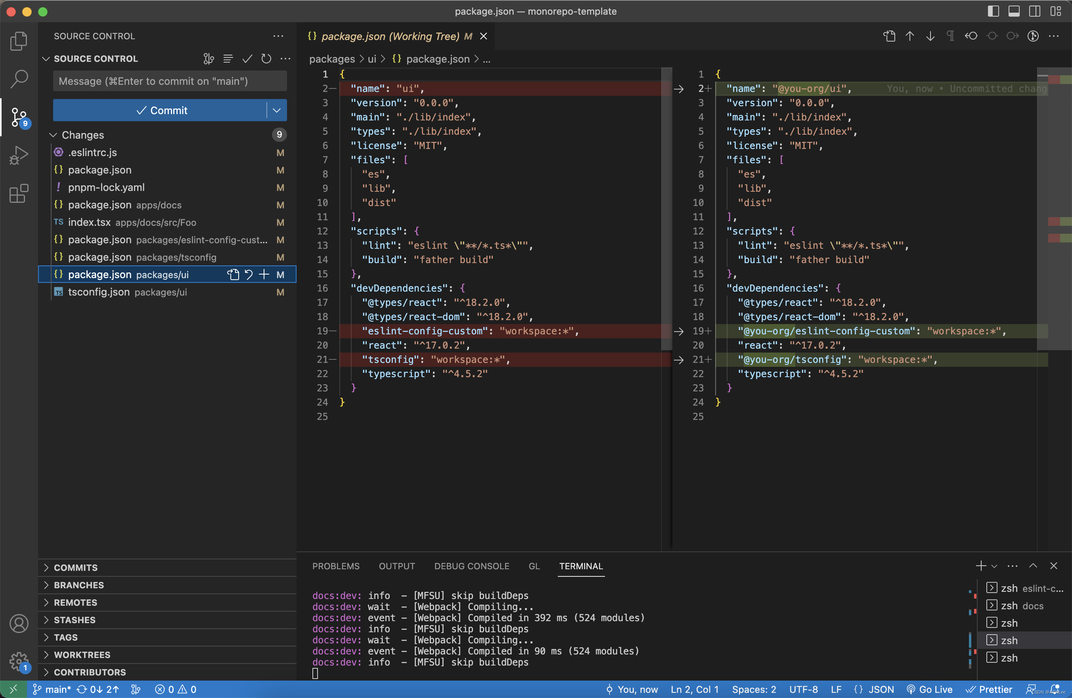This screenshot has width=1072, height=698.
Task: Select the PROBLEMS tab
Action: click(x=336, y=566)
